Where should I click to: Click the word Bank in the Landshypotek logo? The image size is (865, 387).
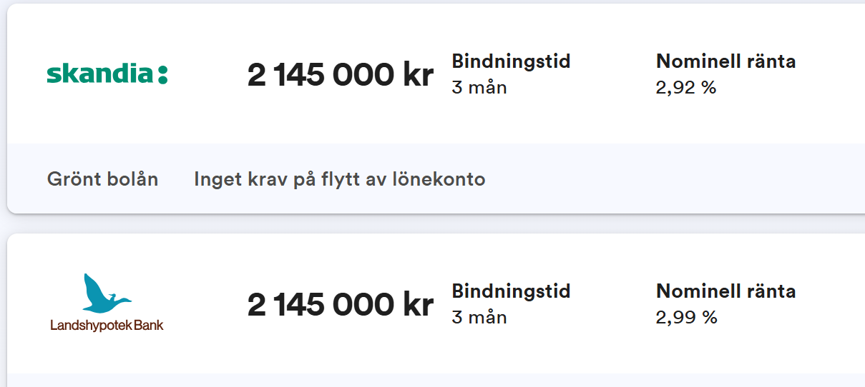pyautogui.click(x=150, y=326)
